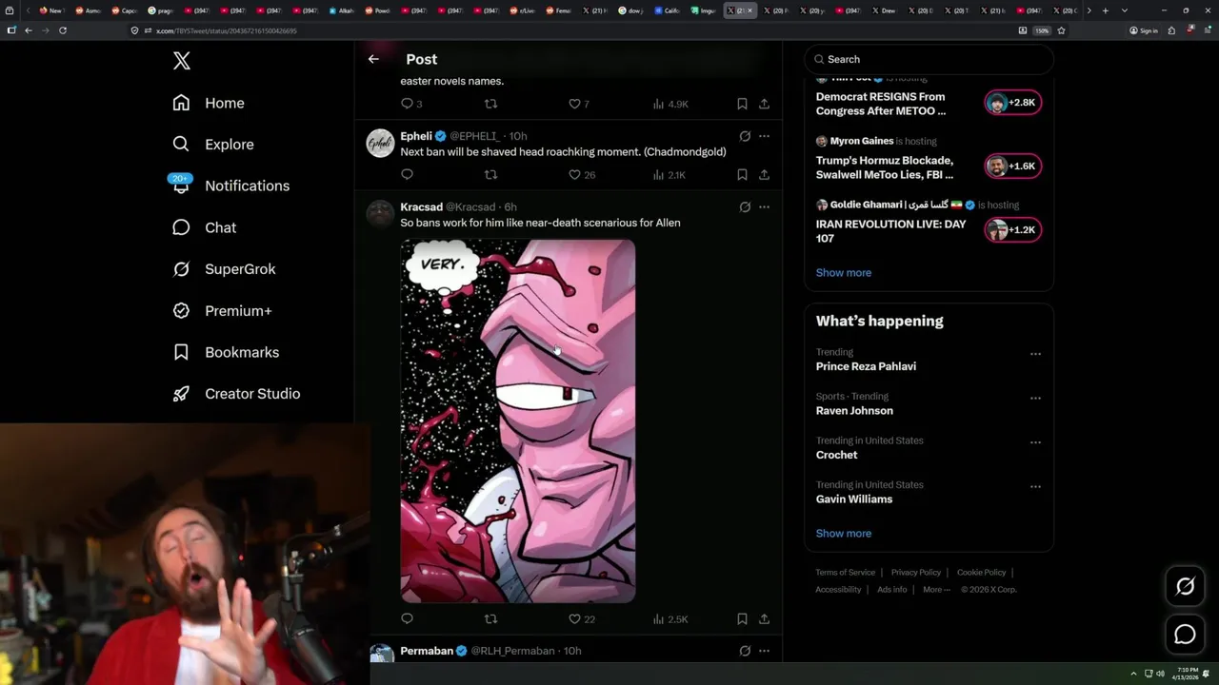Open the pink character image in Kracsad's post
The width and height of the screenshot is (1219, 685).
[518, 421]
